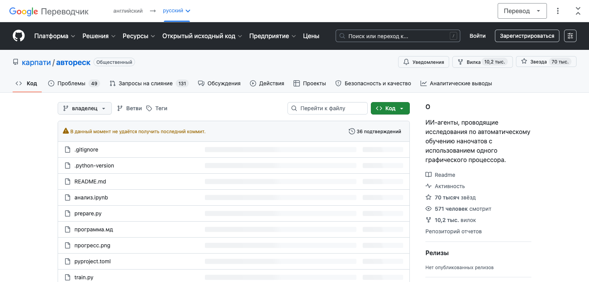Click the file icon next to pyproject.toml
The width and height of the screenshot is (589, 282).
point(67,261)
